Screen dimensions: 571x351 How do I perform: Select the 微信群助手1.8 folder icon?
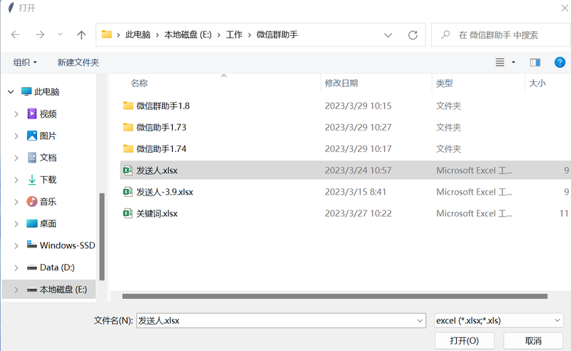coord(128,106)
